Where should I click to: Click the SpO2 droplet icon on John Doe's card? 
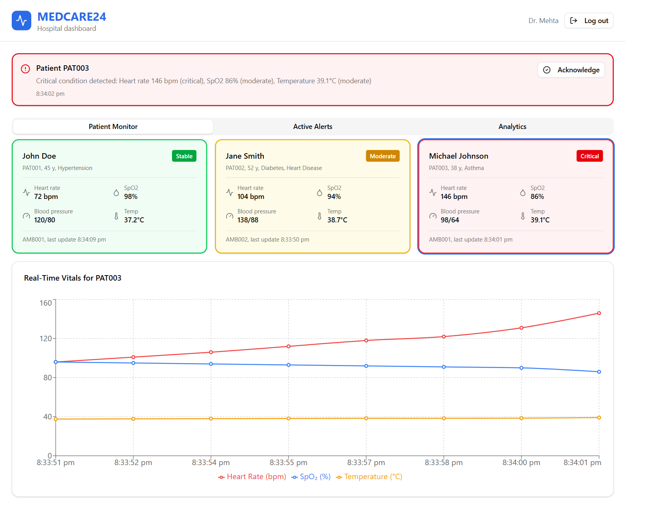tap(116, 192)
